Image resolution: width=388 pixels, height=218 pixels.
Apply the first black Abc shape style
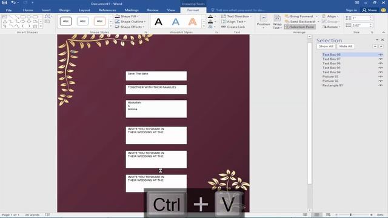(x=65, y=21)
